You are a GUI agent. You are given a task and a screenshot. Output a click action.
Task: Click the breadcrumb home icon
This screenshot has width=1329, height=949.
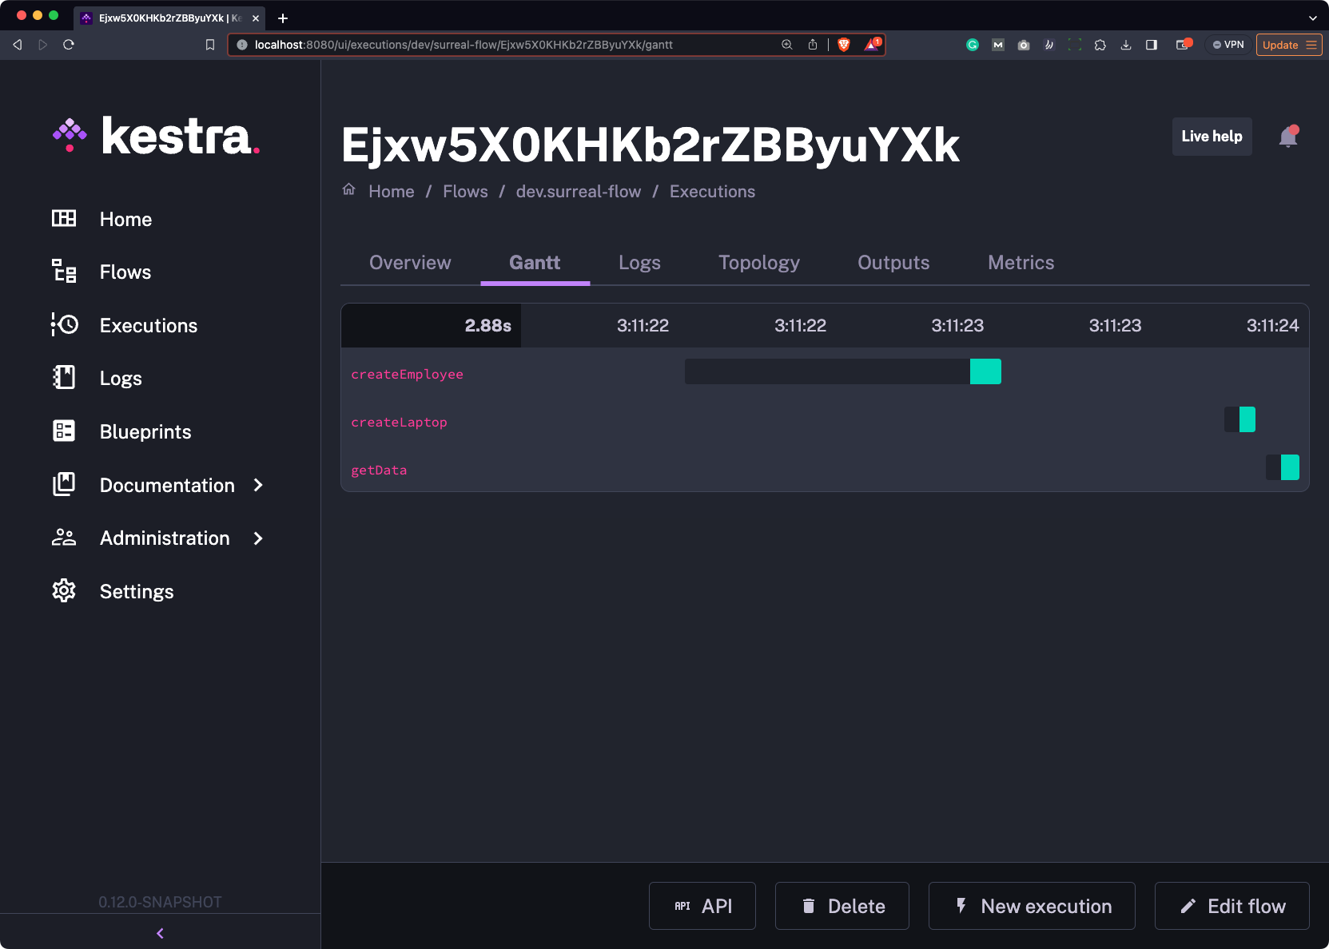(x=349, y=190)
